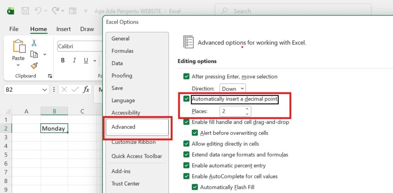Image resolution: width=393 pixels, height=193 pixels.
Task: Click the Format Painter brush icon
Action: tap(34, 66)
